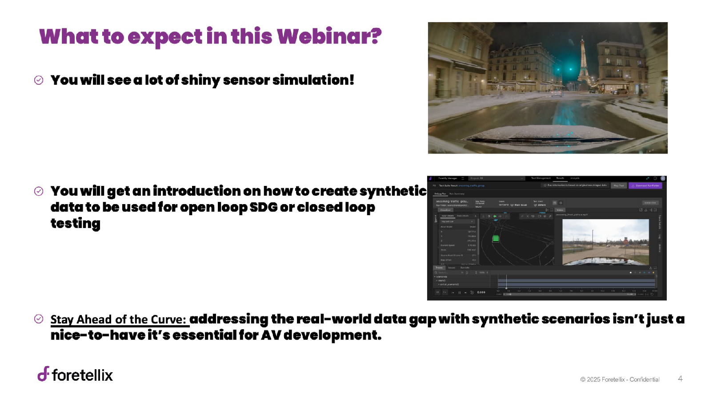This screenshot has width=709, height=398.
Task: Click the Foretify Manager logo in embedded app
Action: 430,178
